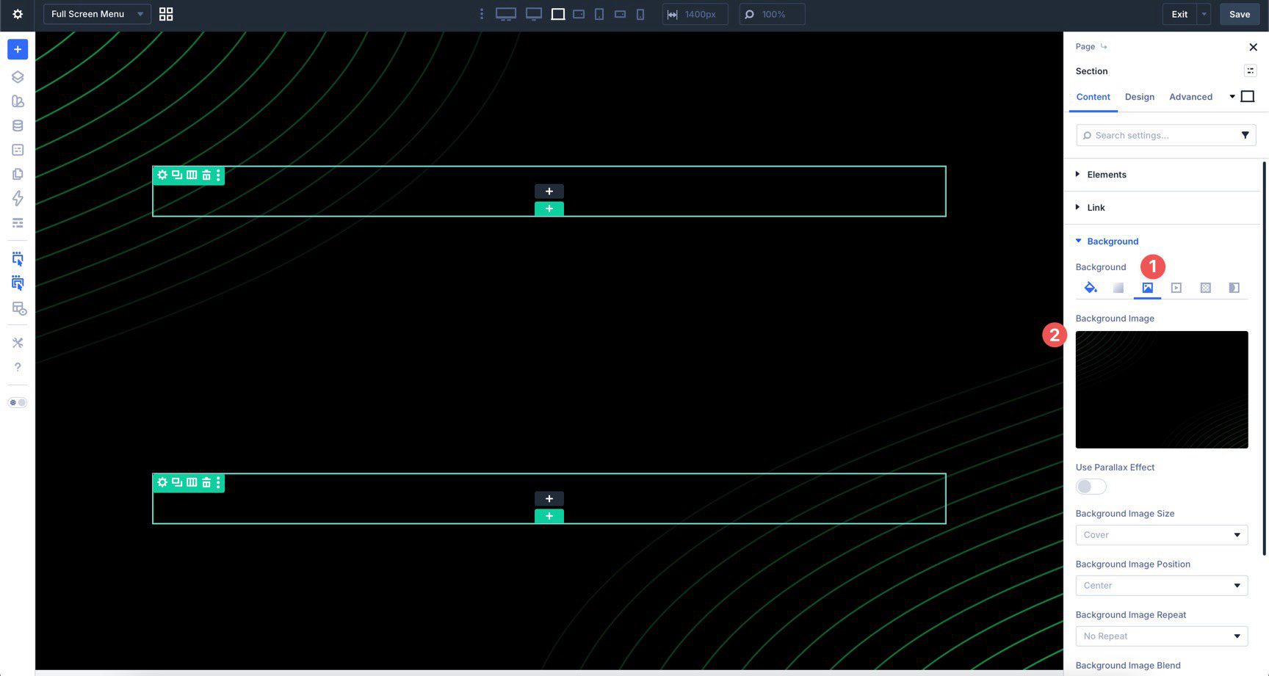Click the 100% zoom field
The height and width of the screenshot is (676, 1269).
click(772, 14)
